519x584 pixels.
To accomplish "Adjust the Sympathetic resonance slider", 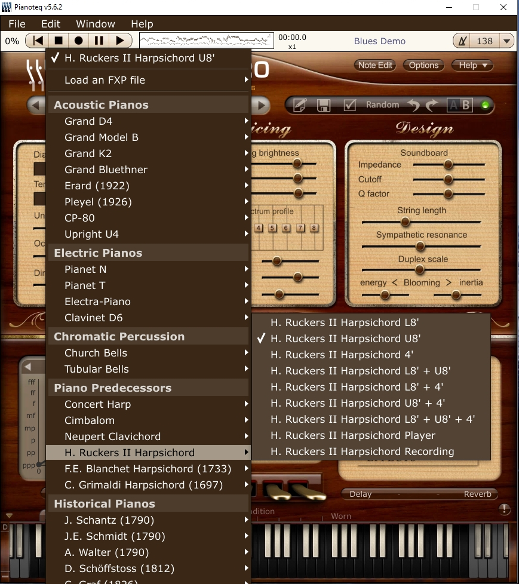I will tap(420, 246).
